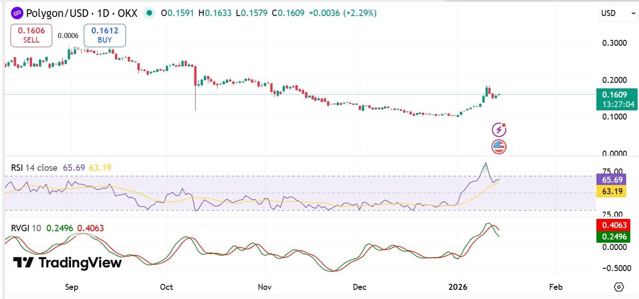
Task: Click the green 0.1609 current price label
Action: coord(616,99)
